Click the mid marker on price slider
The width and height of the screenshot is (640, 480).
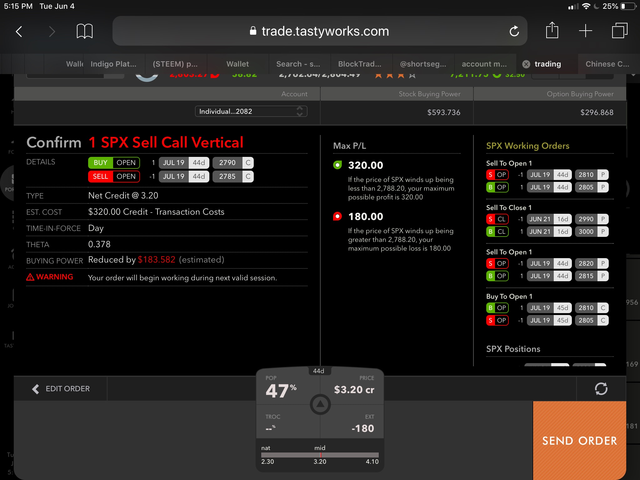coord(320,455)
